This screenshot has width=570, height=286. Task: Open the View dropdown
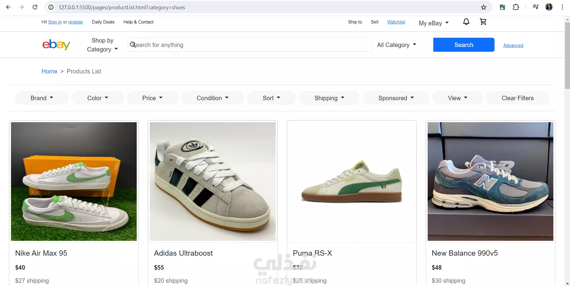[x=458, y=98]
